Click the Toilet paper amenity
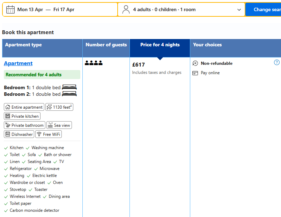The height and width of the screenshot is (217, 281). pos(21,203)
